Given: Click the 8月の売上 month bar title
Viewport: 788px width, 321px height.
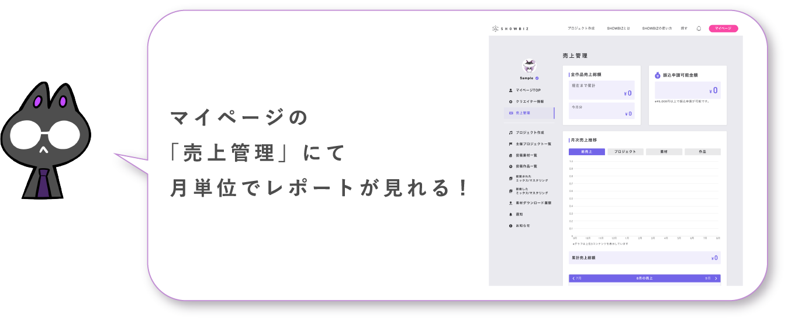Looking at the screenshot, I should click(x=645, y=278).
